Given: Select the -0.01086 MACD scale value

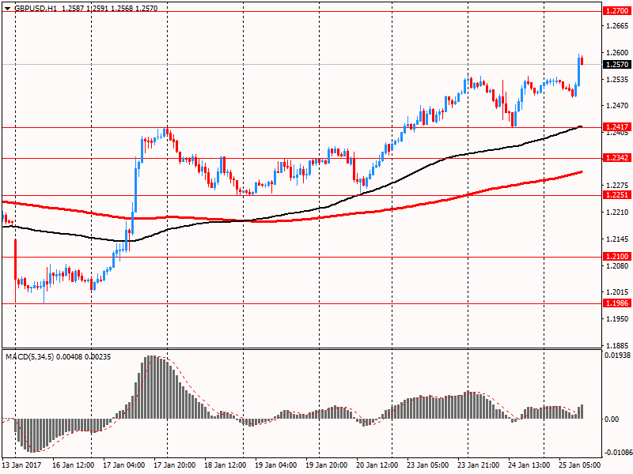Looking at the screenshot, I should (x=617, y=453).
